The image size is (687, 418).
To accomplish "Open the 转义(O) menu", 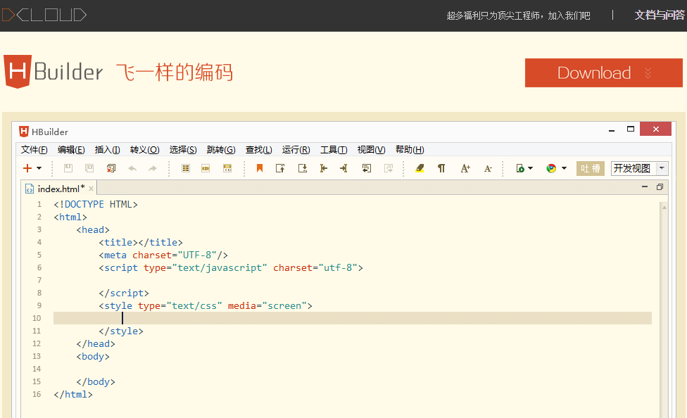I will coord(144,150).
